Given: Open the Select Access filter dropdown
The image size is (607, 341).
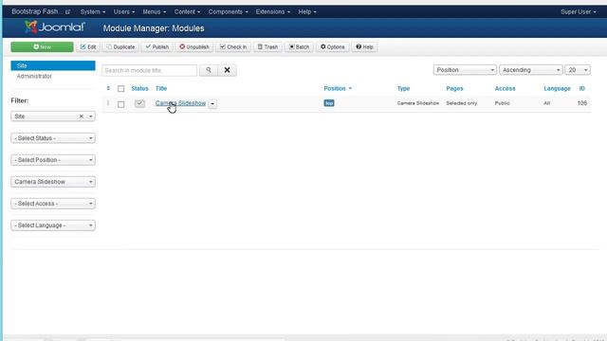Looking at the screenshot, I should coord(53,204).
